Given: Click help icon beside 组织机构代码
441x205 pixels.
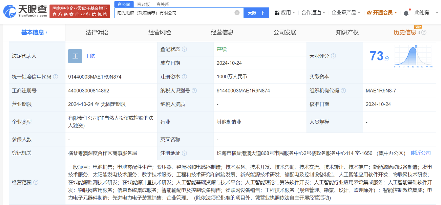Looking at the screenshot, I should tap(343, 91).
